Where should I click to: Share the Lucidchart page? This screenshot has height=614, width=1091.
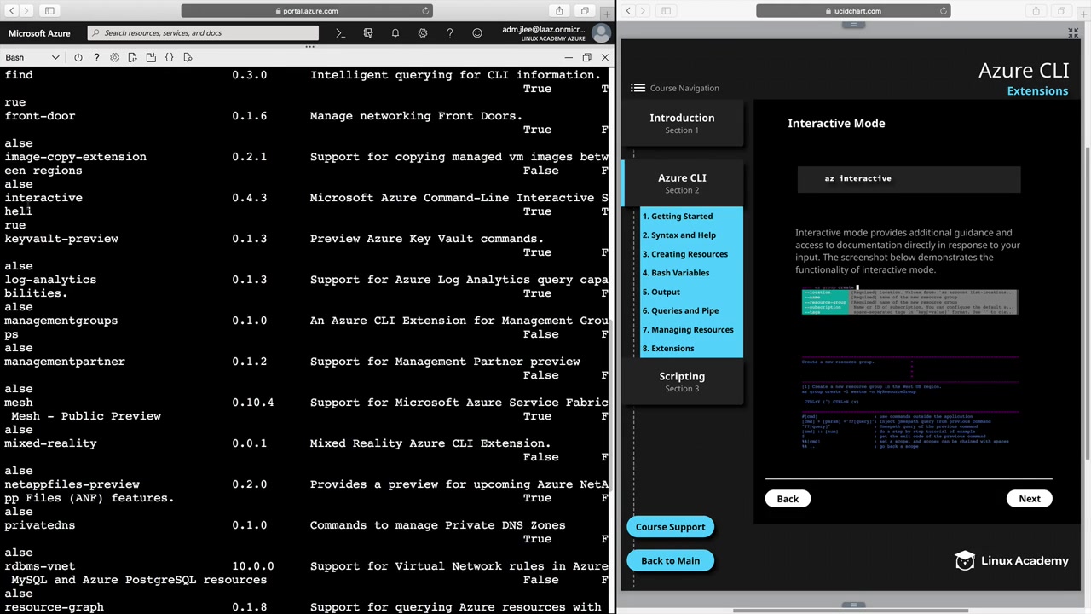click(x=1036, y=11)
